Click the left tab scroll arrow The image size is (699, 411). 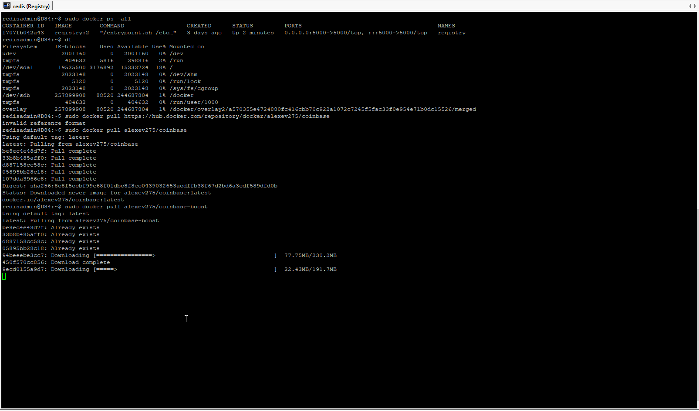coord(689,6)
